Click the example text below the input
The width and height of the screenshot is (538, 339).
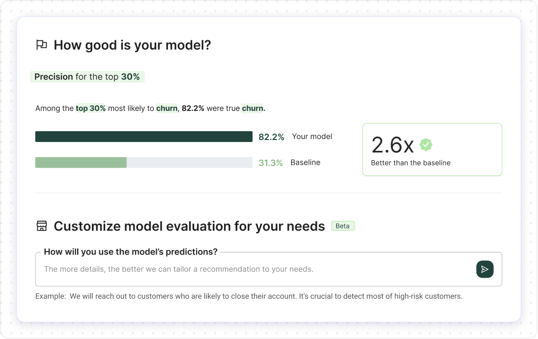click(x=249, y=296)
